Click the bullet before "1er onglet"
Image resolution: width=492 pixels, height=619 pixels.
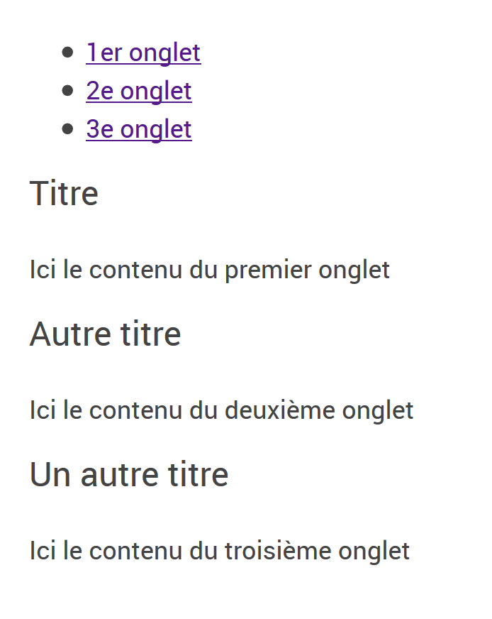(68, 52)
